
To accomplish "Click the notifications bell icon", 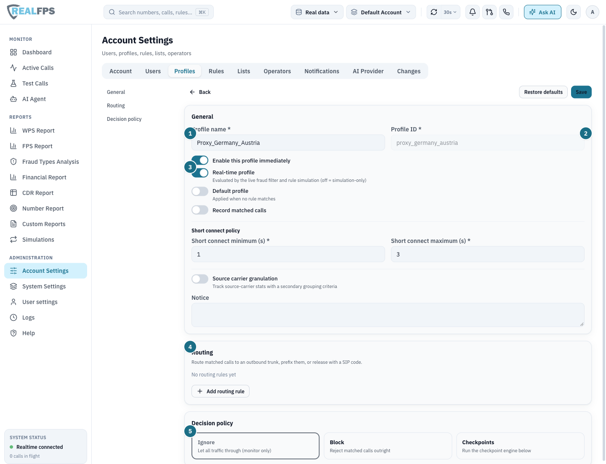I will 473,12.
